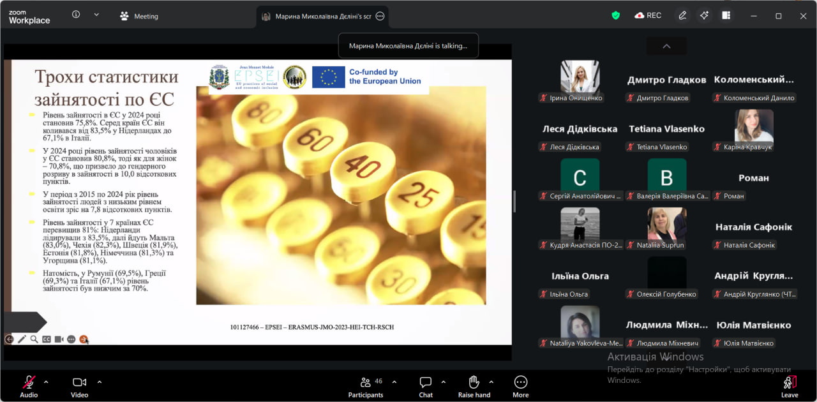Select Ірина Оніщенко's video thumbnail

580,77
